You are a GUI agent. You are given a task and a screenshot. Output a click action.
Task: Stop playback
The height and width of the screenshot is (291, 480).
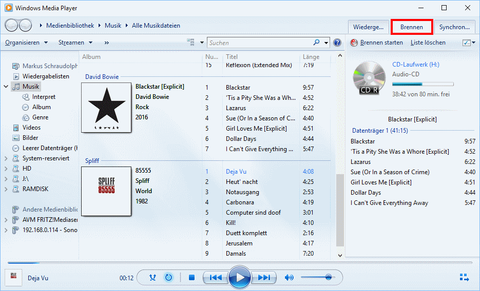click(191, 278)
